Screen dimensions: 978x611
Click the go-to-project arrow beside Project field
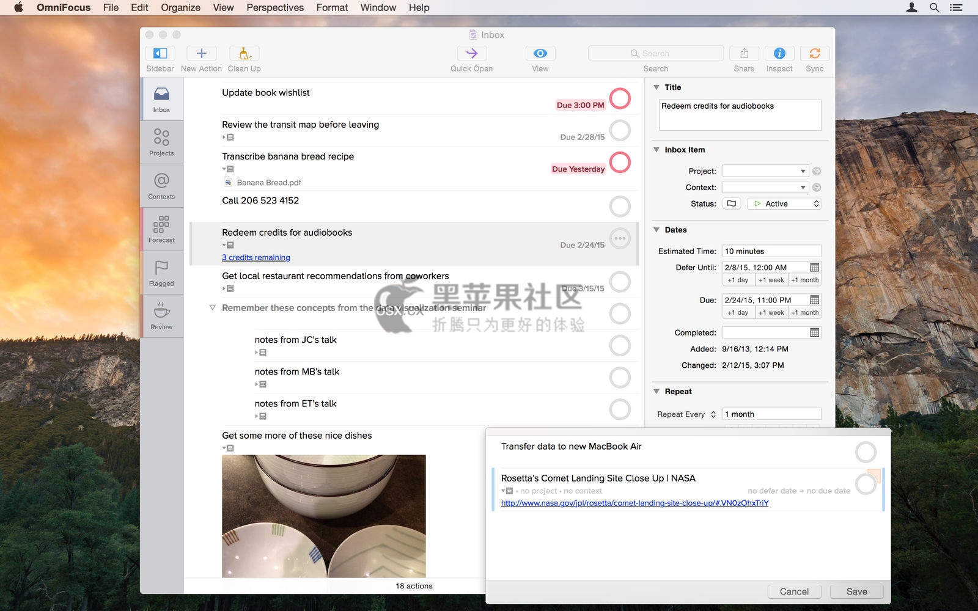click(817, 171)
